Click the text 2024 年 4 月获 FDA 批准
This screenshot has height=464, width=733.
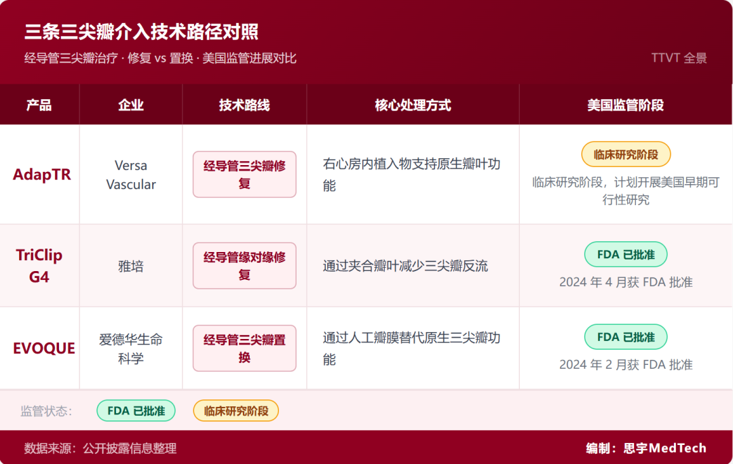point(626,282)
